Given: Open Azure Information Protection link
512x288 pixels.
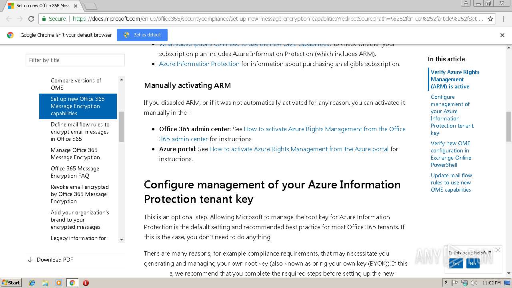Looking at the screenshot, I should pyautogui.click(x=199, y=64).
